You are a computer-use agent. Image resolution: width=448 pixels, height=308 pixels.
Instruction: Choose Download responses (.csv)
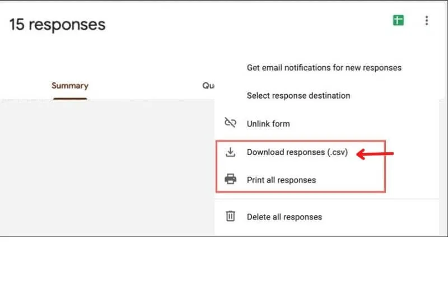click(x=297, y=152)
